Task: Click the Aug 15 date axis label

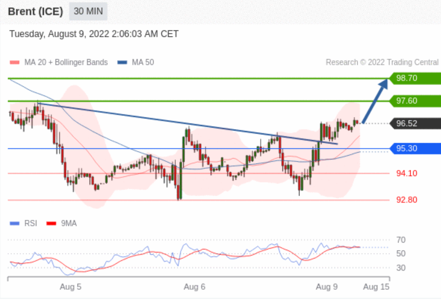Action: coord(376,287)
